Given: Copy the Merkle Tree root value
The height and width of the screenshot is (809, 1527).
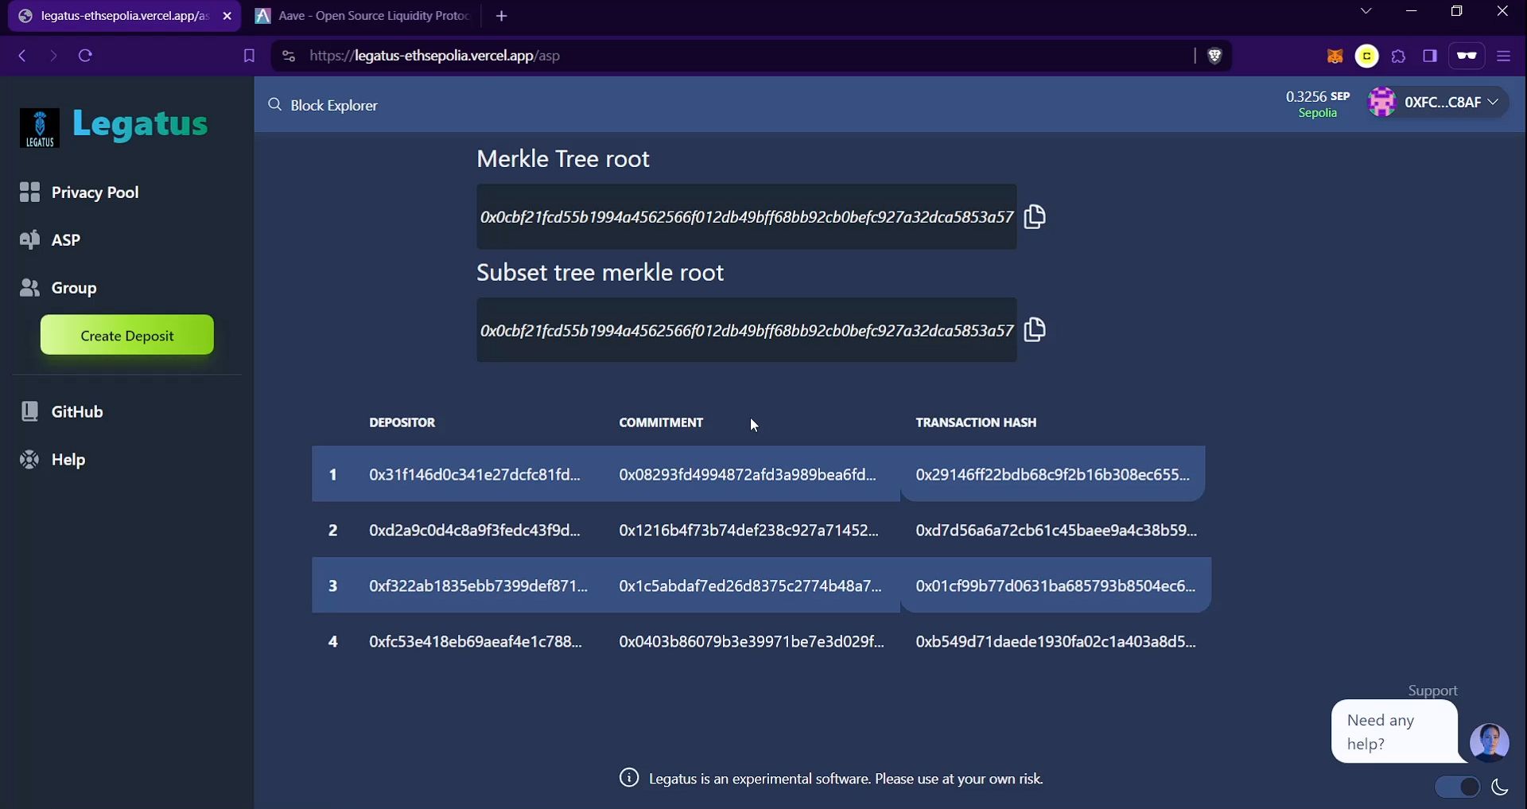Looking at the screenshot, I should [x=1034, y=216].
